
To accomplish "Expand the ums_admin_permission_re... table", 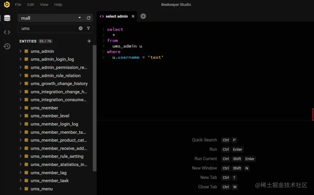I will tap(21, 67).
